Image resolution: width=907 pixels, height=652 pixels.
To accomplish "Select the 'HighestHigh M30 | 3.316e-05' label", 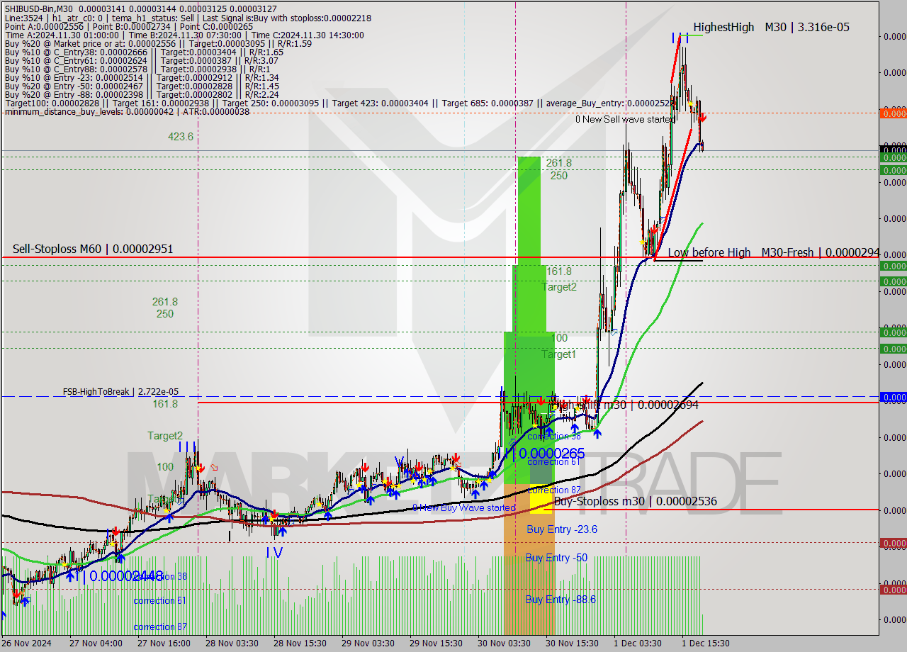I will point(771,27).
